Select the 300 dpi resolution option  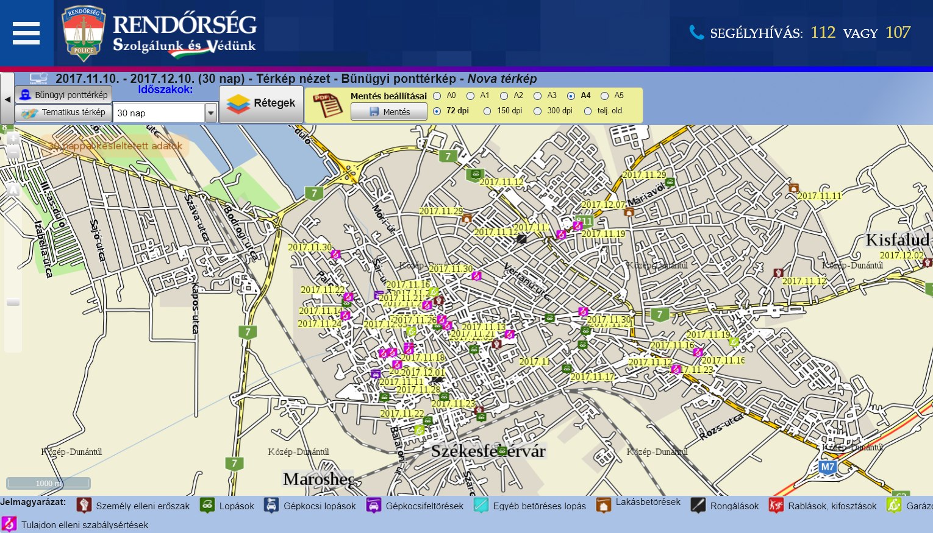click(537, 111)
